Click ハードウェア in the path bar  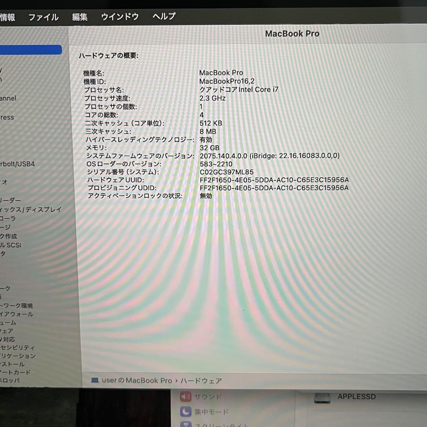point(201,381)
